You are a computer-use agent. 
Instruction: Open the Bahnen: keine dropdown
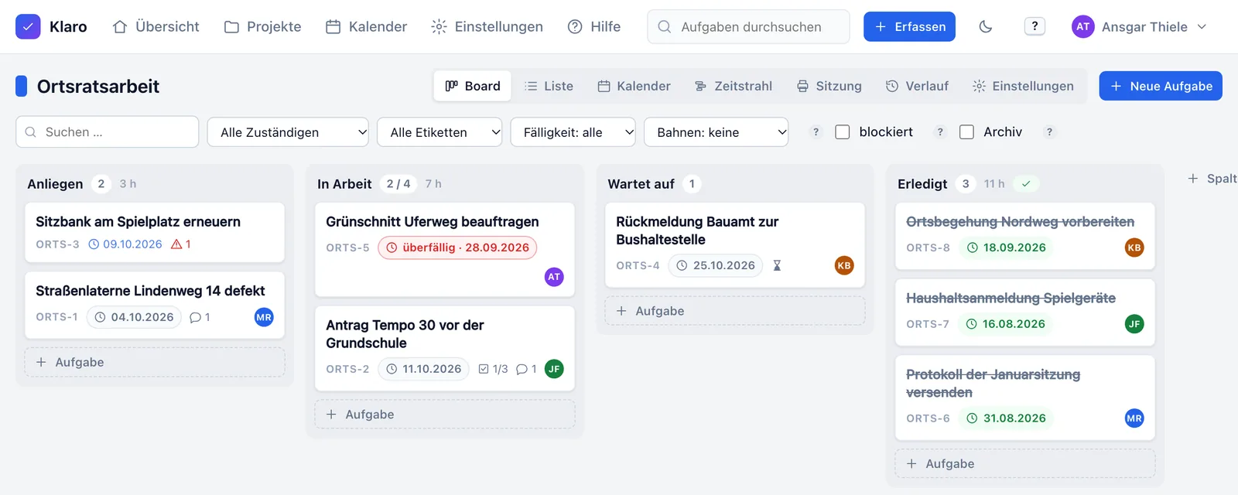pyautogui.click(x=716, y=132)
